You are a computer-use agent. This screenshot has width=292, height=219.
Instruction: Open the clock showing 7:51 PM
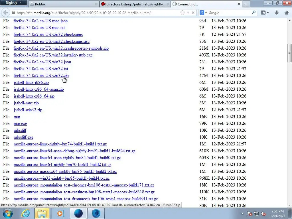point(277,213)
